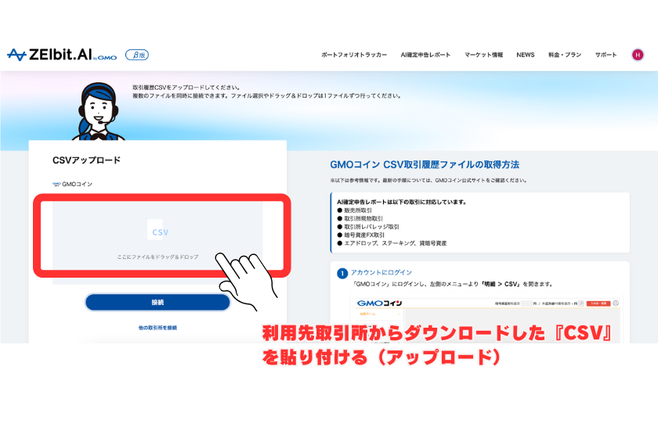Open the NEWS menu item
The image size is (658, 438).
click(525, 56)
